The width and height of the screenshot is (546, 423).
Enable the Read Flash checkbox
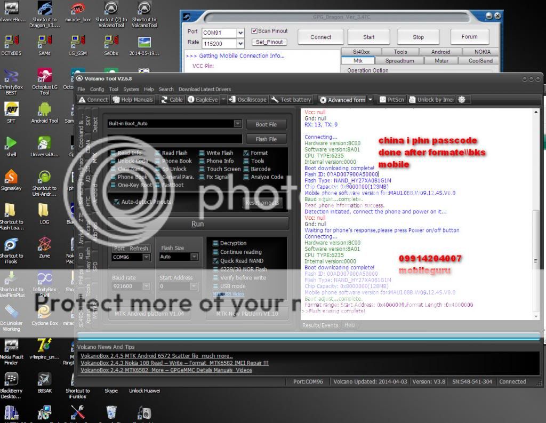tap(157, 153)
